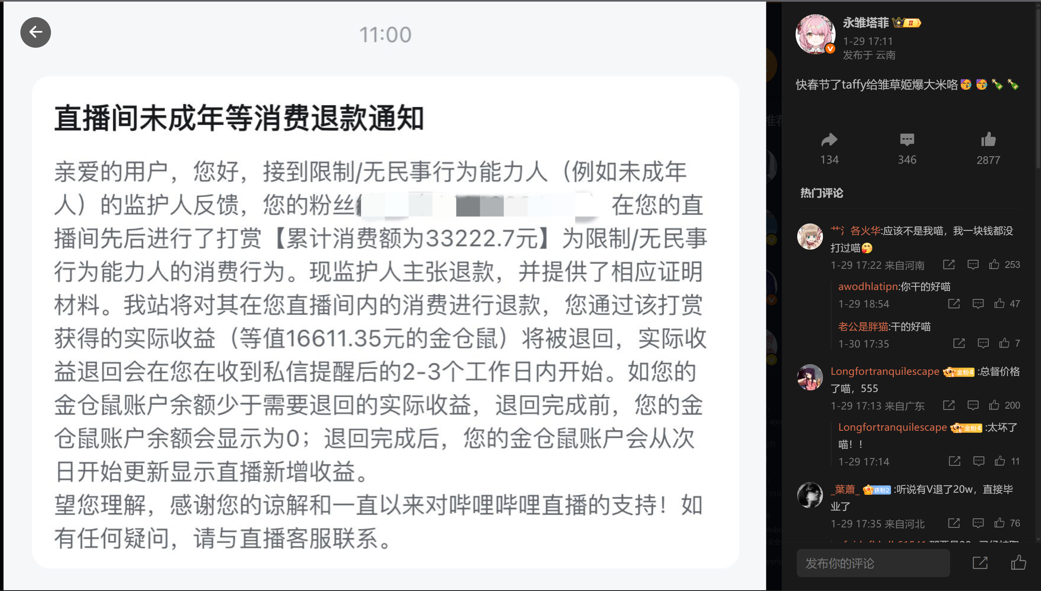This screenshot has height=591, width=1041.
Task: Click the share icon with count 134
Action: point(829,140)
